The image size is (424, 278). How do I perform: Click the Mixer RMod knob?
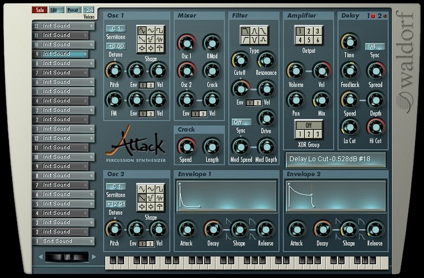click(x=212, y=43)
